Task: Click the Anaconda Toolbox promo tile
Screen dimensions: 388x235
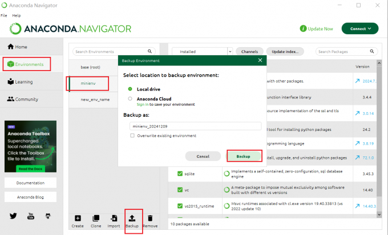Action: click(x=30, y=146)
